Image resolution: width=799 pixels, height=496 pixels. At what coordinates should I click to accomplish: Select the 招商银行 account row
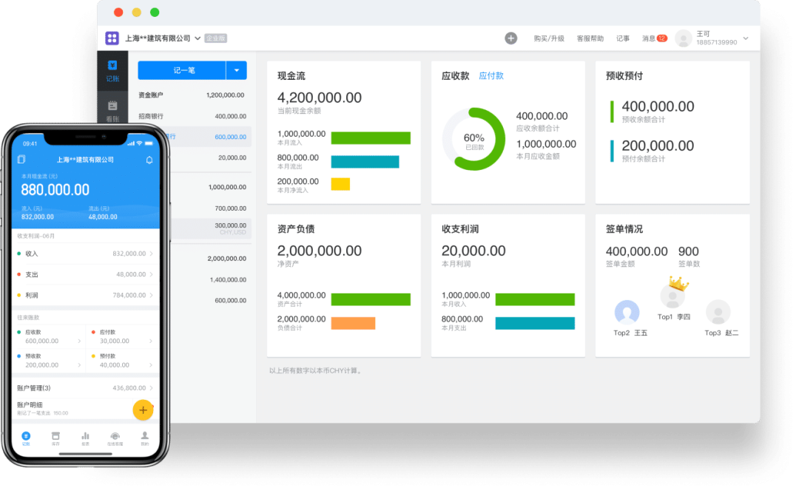tap(192, 116)
